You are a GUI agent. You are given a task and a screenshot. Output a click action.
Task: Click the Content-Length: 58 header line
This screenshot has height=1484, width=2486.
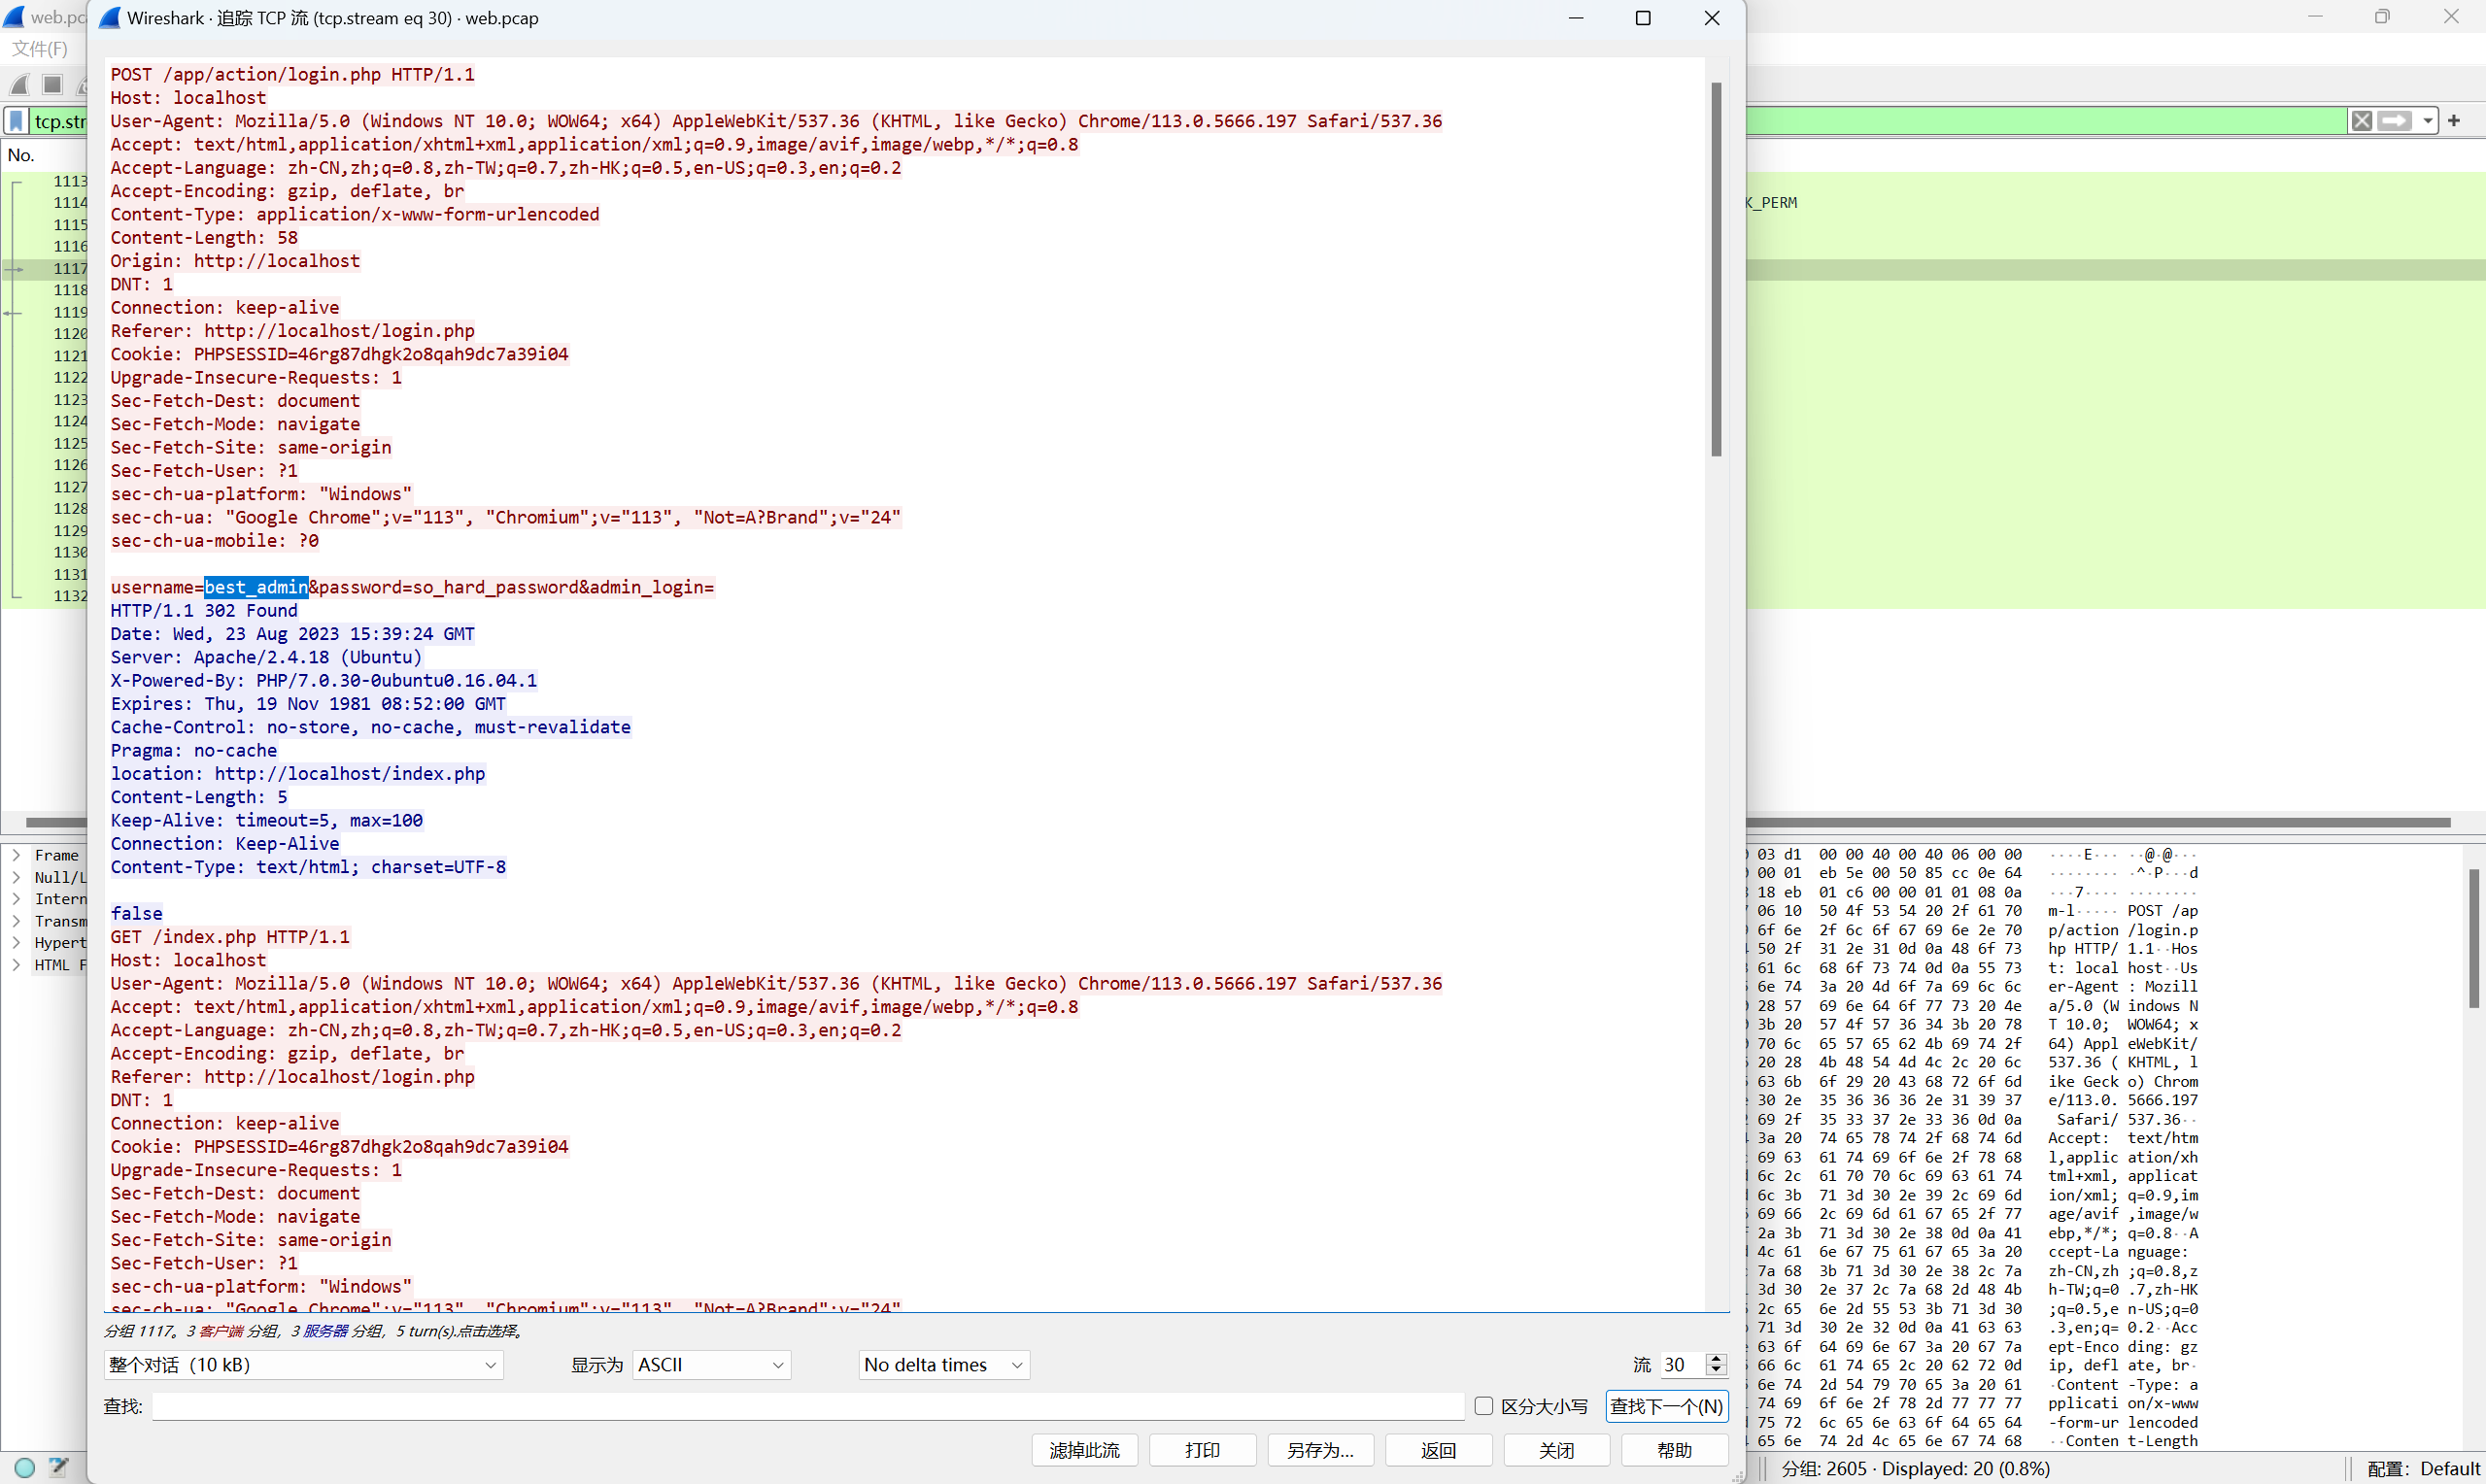pos(204,237)
